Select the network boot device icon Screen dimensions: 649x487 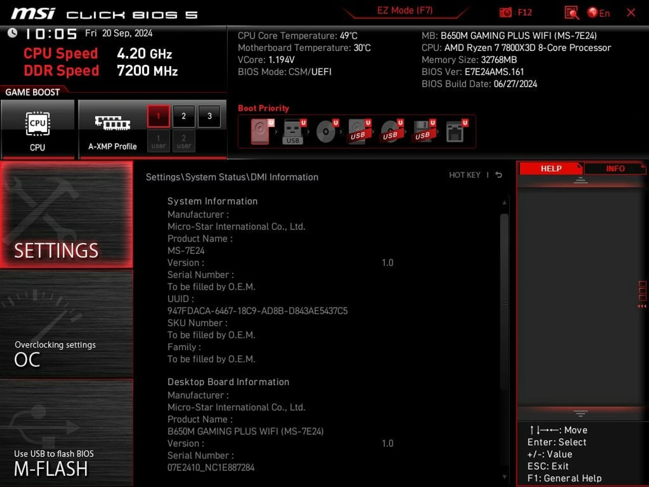coord(456,132)
